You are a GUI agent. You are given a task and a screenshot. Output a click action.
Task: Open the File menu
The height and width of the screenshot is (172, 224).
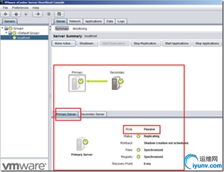click(x=5, y=8)
